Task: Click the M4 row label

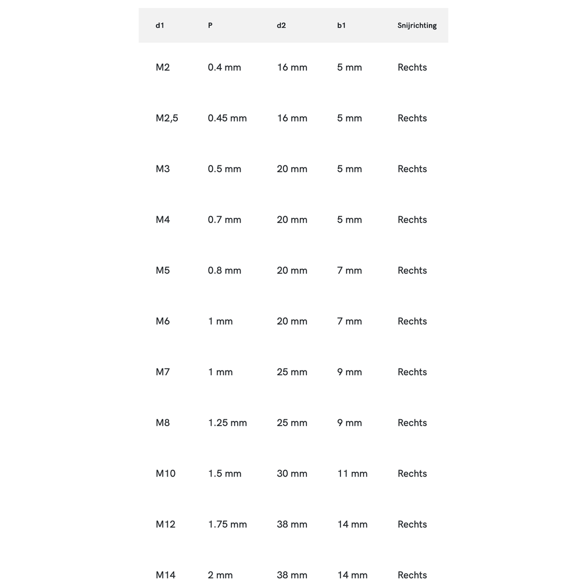Action: point(163,220)
